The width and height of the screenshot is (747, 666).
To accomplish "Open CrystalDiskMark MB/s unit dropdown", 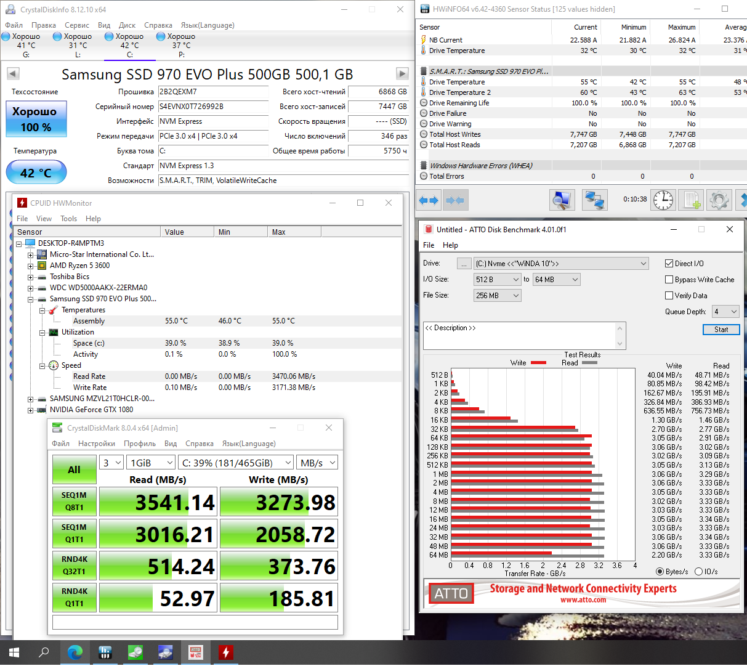I will [317, 463].
